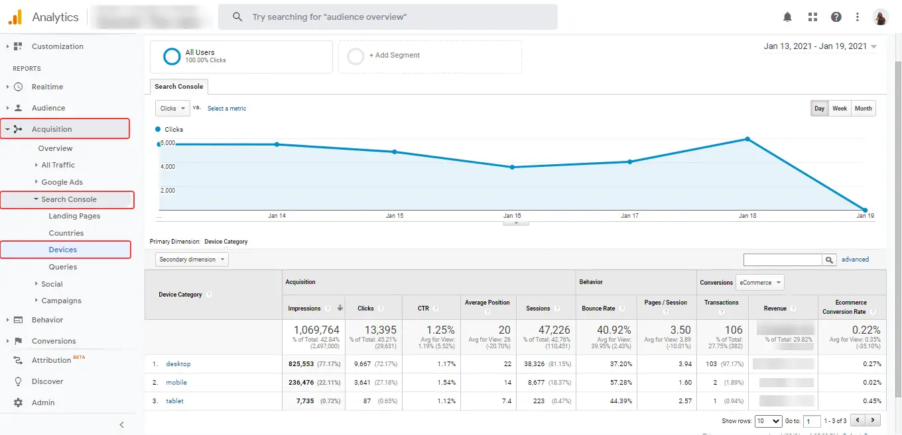Viewport: 902px width, 435px height.
Task: Open the Secondary dimension dropdown
Action: pyautogui.click(x=191, y=259)
